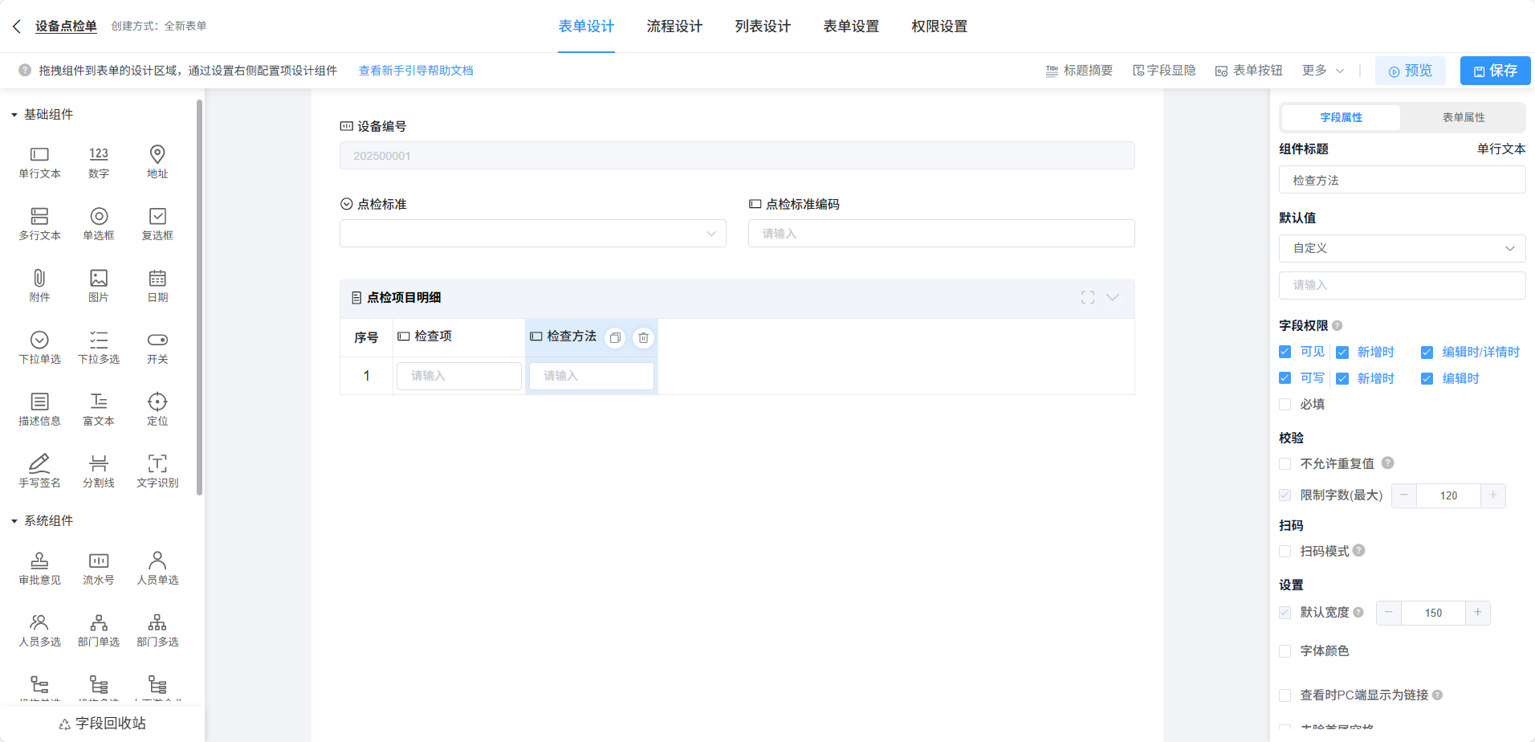Expand 点检项目明细 table to fullscreen

pyautogui.click(x=1087, y=297)
